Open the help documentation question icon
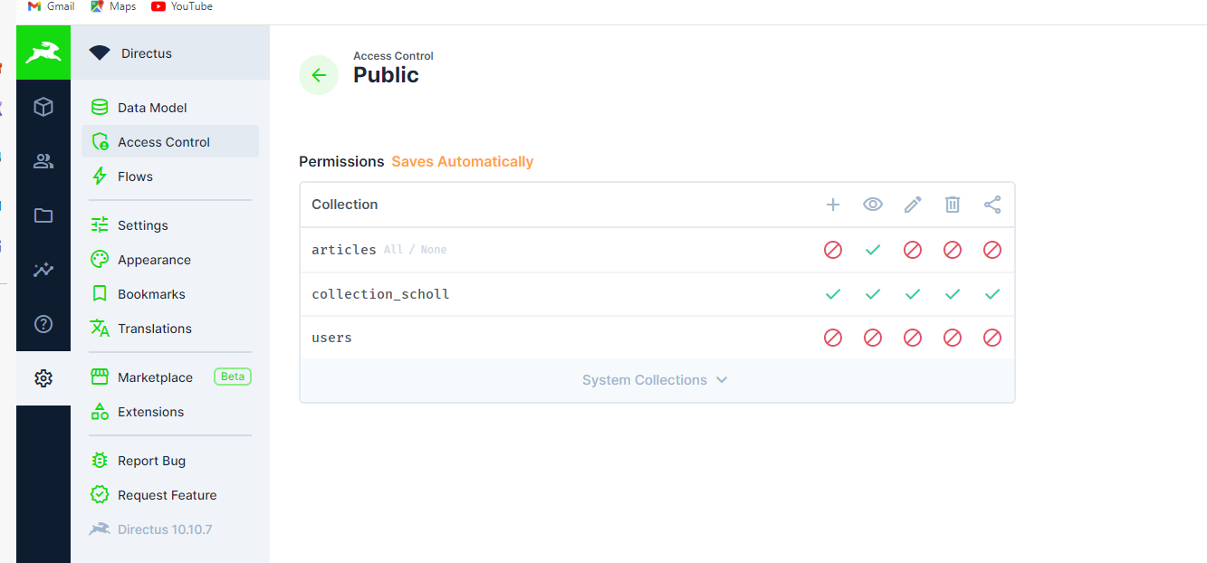This screenshot has height=563, width=1207. tap(43, 324)
